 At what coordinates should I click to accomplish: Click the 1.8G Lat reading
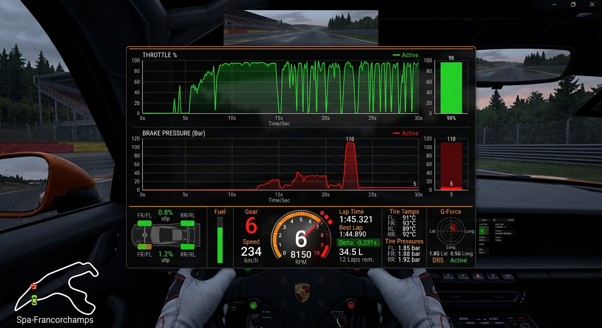(x=439, y=254)
